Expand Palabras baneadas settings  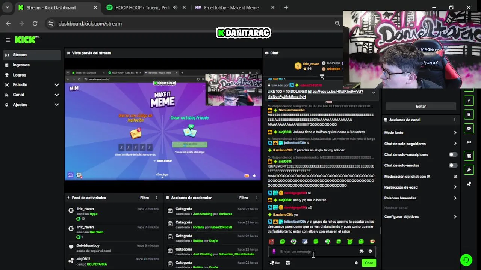(x=420, y=198)
